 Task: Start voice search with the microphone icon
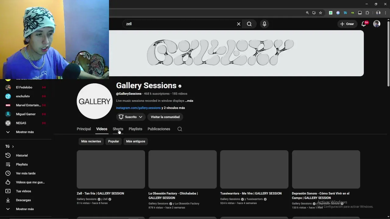pos(264,24)
